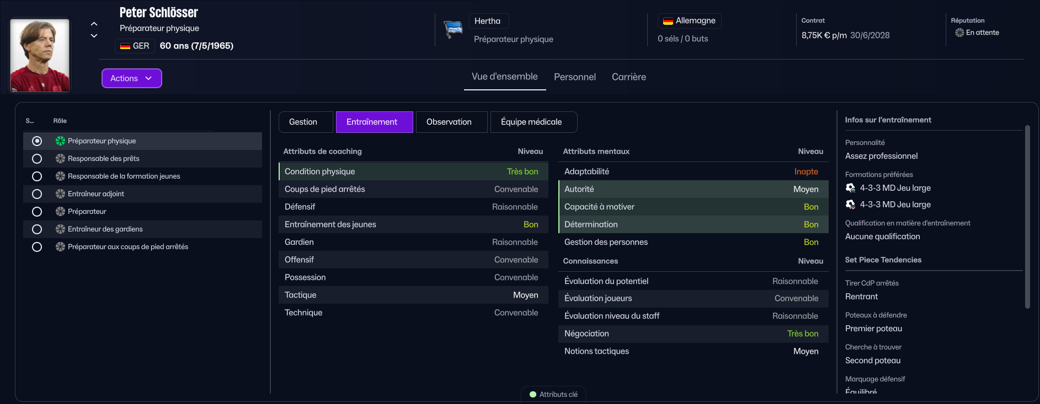
Task: Click the Entraîneur des gardiens role icon
Action: pyautogui.click(x=60, y=229)
